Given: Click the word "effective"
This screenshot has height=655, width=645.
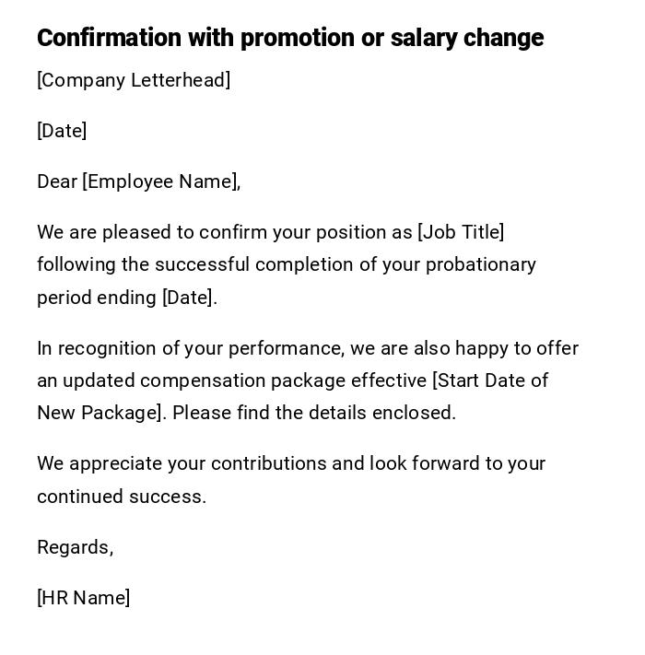Looking at the screenshot, I should (x=388, y=380).
